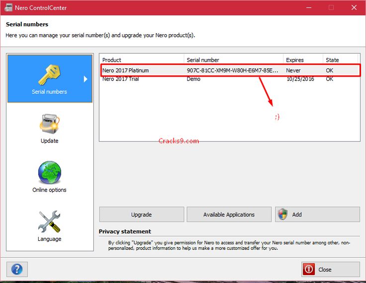Switch to Online options section label
366x283 pixels.
click(50, 190)
